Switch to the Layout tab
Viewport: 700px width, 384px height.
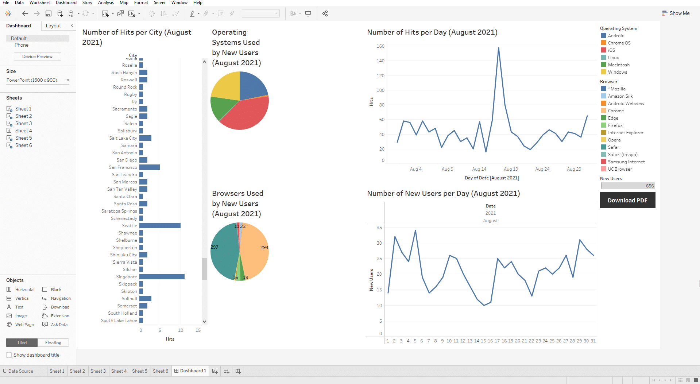click(x=53, y=26)
